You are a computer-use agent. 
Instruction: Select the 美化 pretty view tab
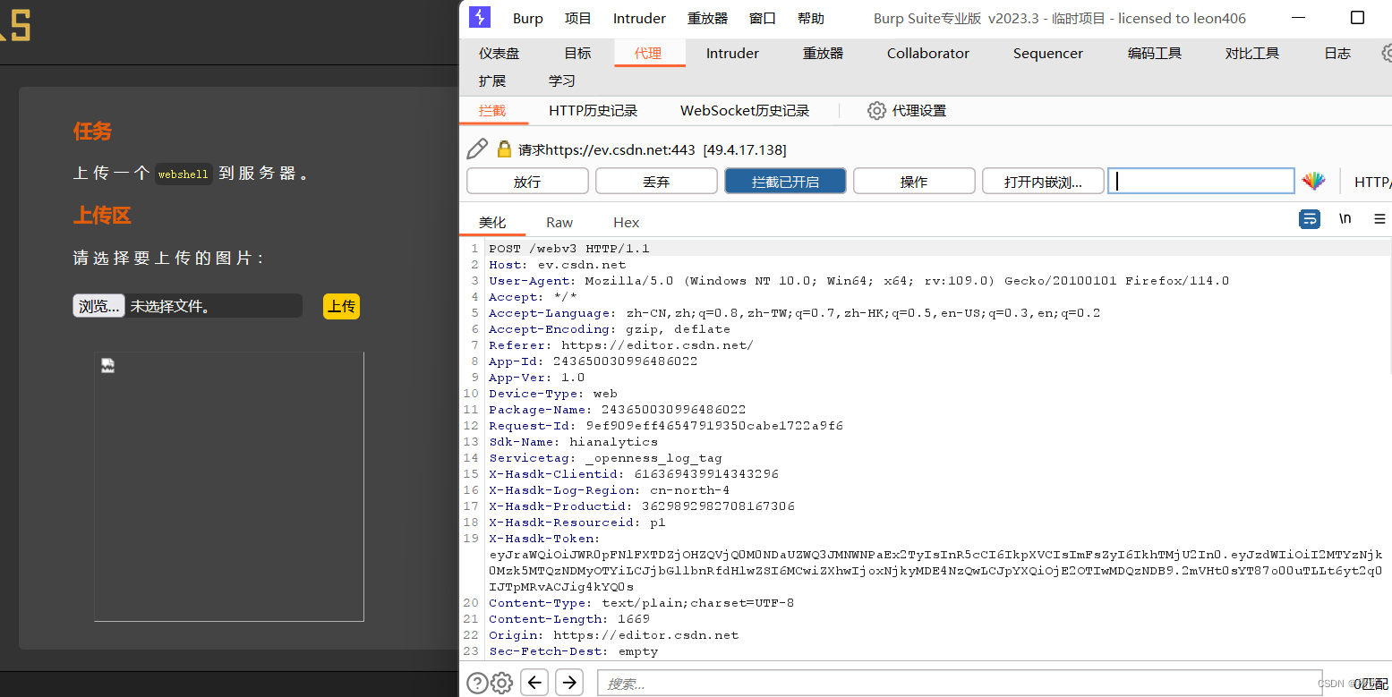492,222
